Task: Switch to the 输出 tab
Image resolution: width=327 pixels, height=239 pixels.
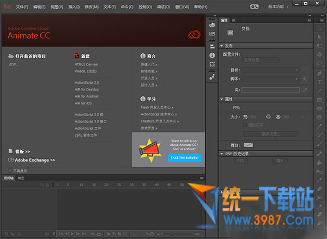Action: [x=21, y=178]
